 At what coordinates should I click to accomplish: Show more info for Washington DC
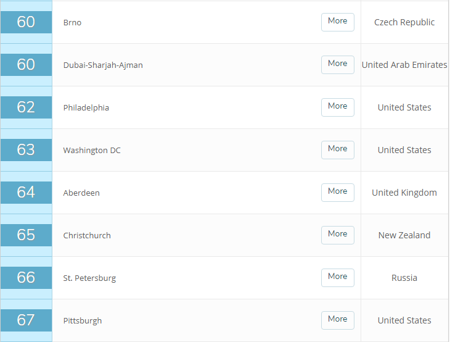coord(337,149)
